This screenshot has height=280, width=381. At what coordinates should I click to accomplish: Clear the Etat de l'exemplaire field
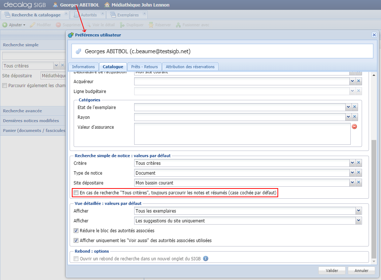pyautogui.click(x=355, y=107)
